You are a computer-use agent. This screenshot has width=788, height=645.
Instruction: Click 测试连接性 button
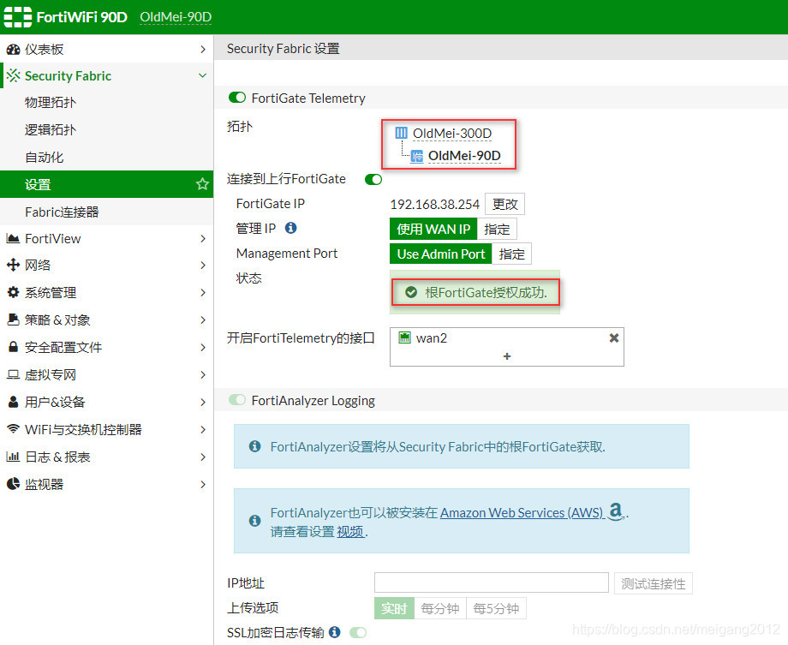point(653,583)
